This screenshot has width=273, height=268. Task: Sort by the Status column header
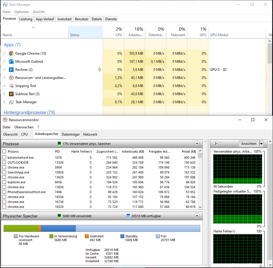tap(85, 32)
